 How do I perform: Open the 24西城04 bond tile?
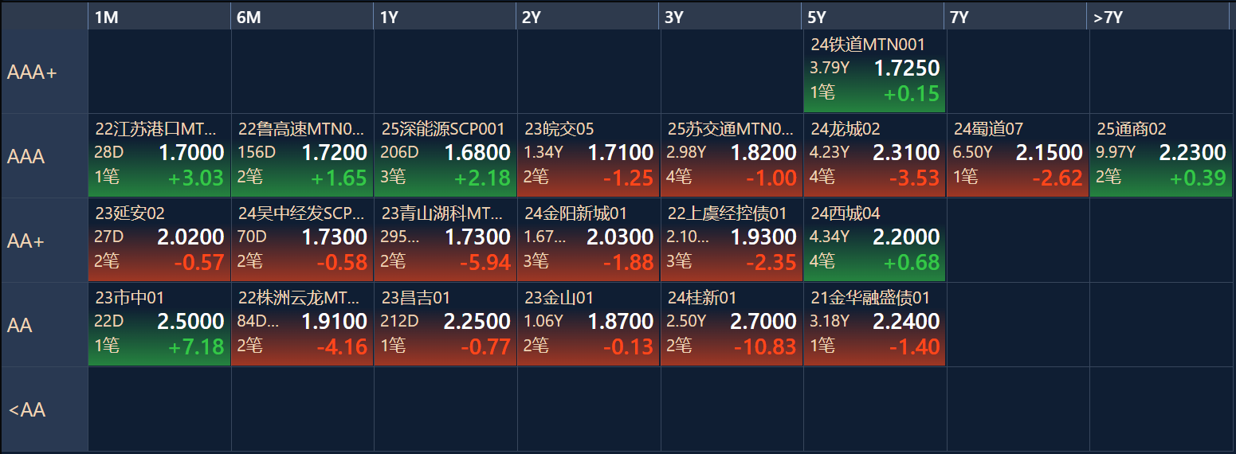pyautogui.click(x=874, y=241)
